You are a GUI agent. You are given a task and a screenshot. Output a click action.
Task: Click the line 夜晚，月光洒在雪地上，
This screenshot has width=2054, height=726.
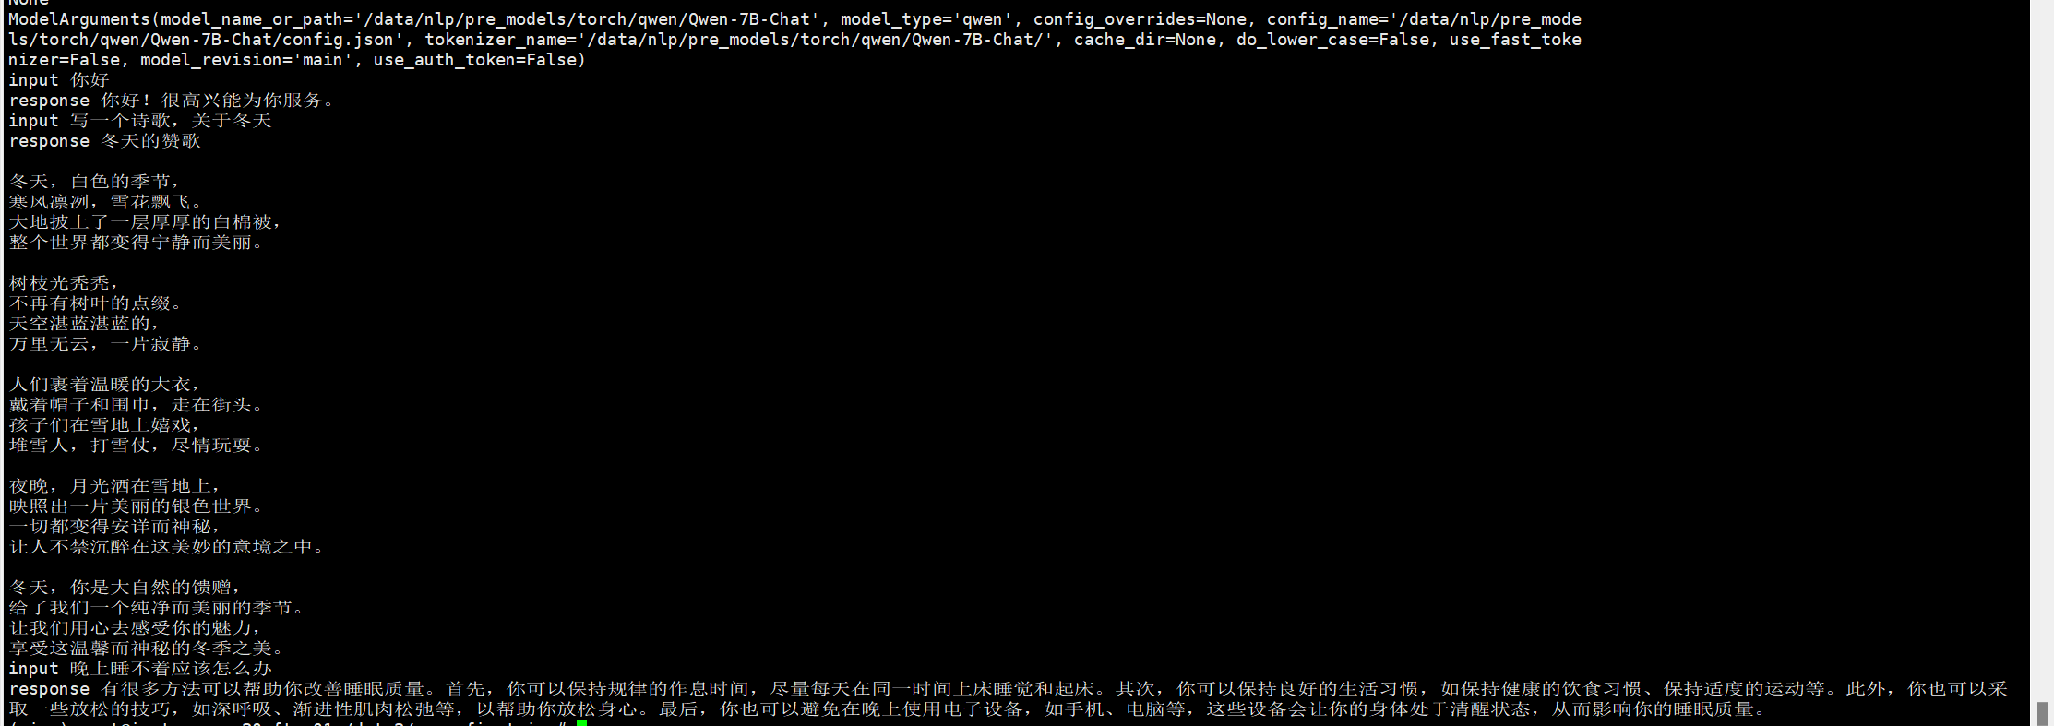coord(115,486)
